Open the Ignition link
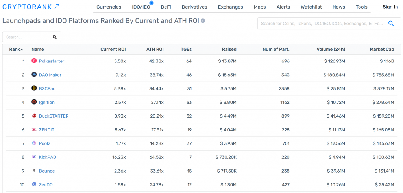 (46, 103)
